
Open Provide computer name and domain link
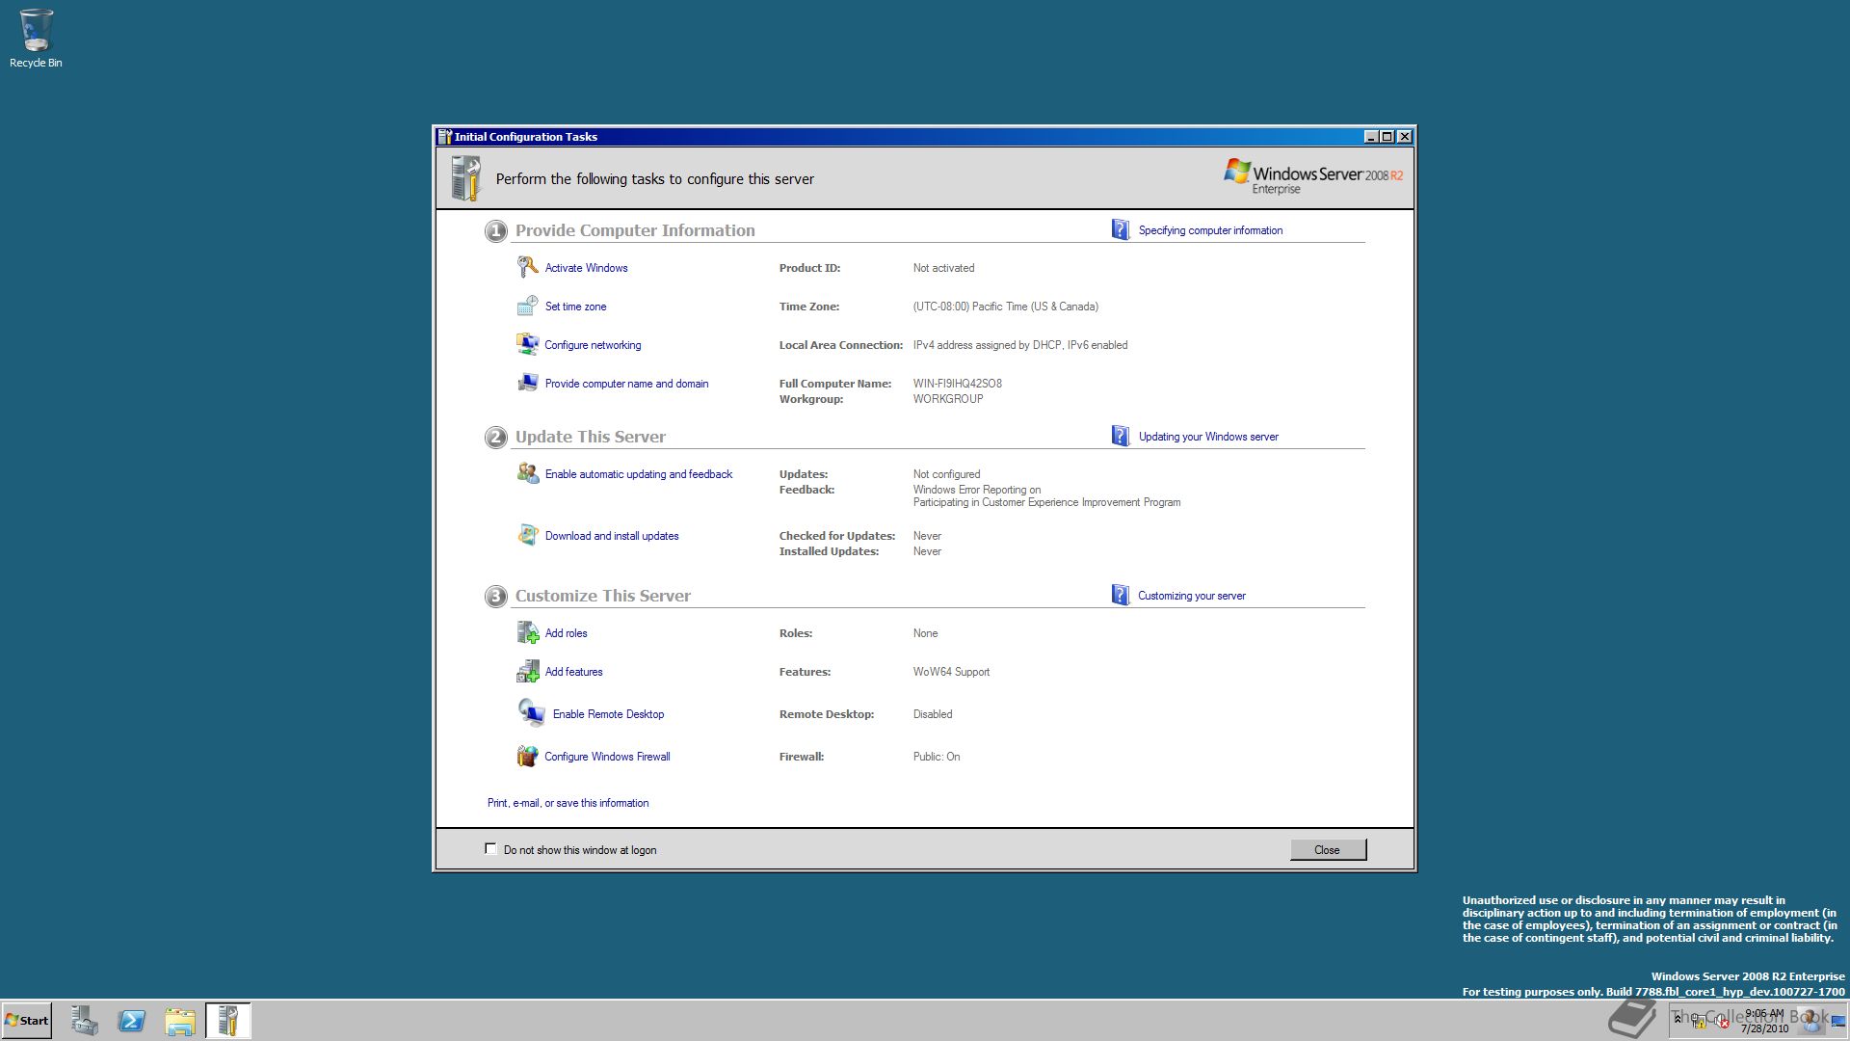pyautogui.click(x=626, y=384)
